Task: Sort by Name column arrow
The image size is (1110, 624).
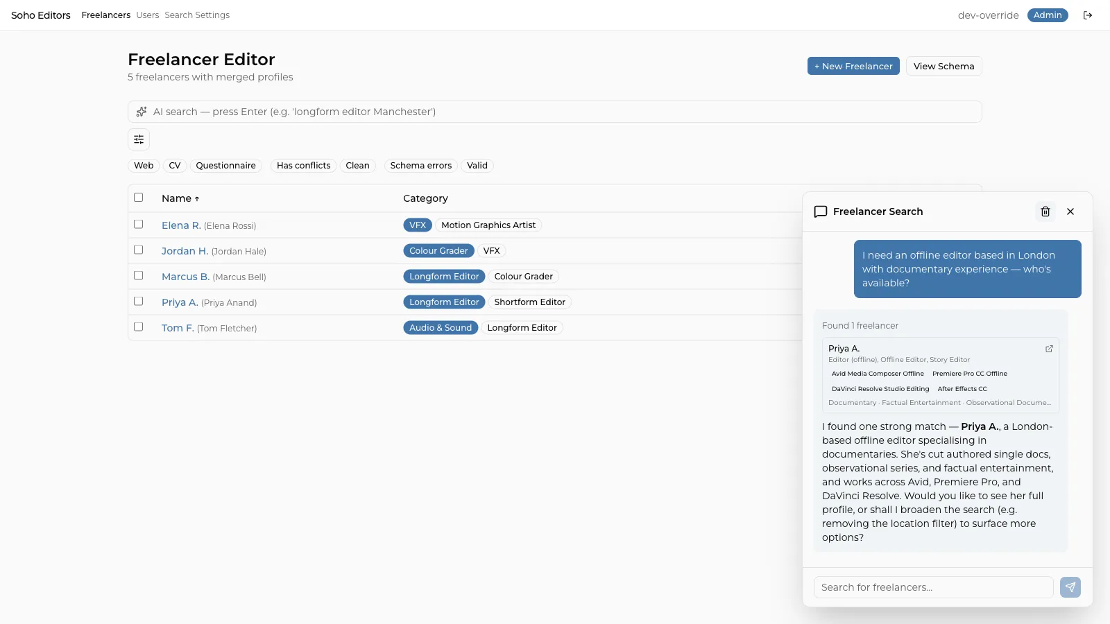Action: click(197, 199)
